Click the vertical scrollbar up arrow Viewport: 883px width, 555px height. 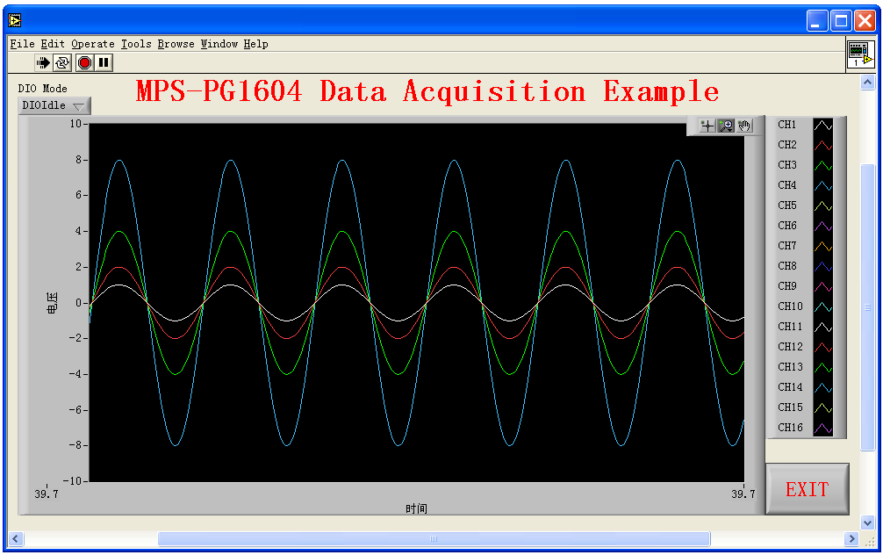pyautogui.click(x=868, y=83)
